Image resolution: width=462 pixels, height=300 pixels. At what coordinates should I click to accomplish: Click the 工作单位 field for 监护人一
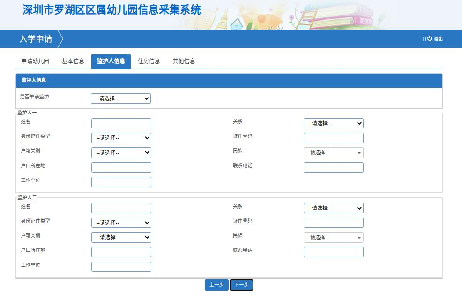click(x=121, y=181)
